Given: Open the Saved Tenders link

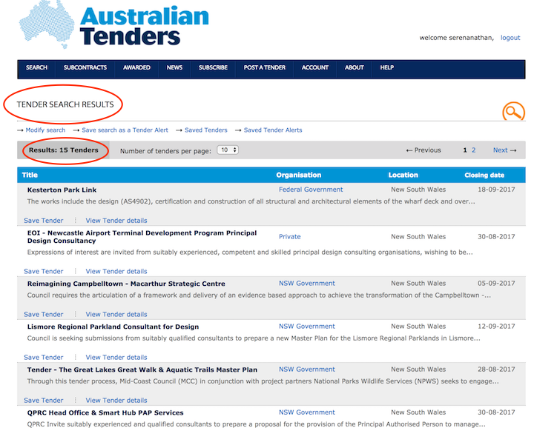Looking at the screenshot, I should [206, 130].
